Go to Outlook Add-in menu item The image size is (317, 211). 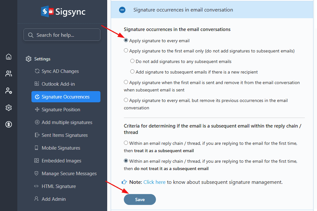(58, 84)
